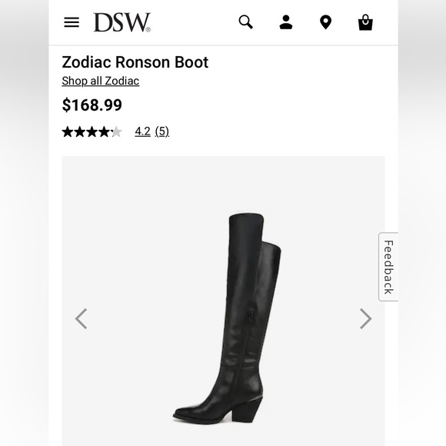
Task: Advance to the next product image
Action: [366, 318]
